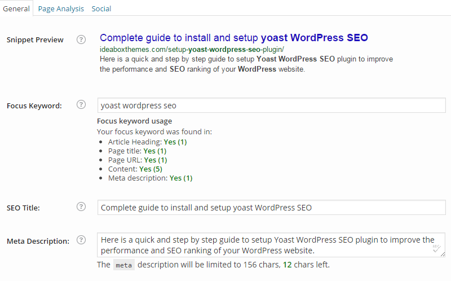Click the 'Focus keyword usage' heading
The image size is (451, 281).
135,121
